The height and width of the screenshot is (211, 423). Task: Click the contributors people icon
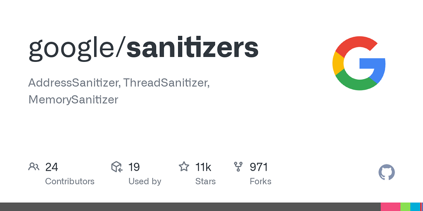(34, 167)
